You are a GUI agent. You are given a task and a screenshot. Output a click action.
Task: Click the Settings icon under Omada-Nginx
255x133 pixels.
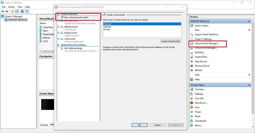pos(192,94)
